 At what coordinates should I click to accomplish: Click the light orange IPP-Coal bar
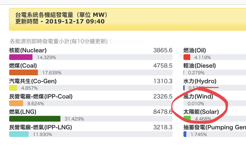point(16,103)
